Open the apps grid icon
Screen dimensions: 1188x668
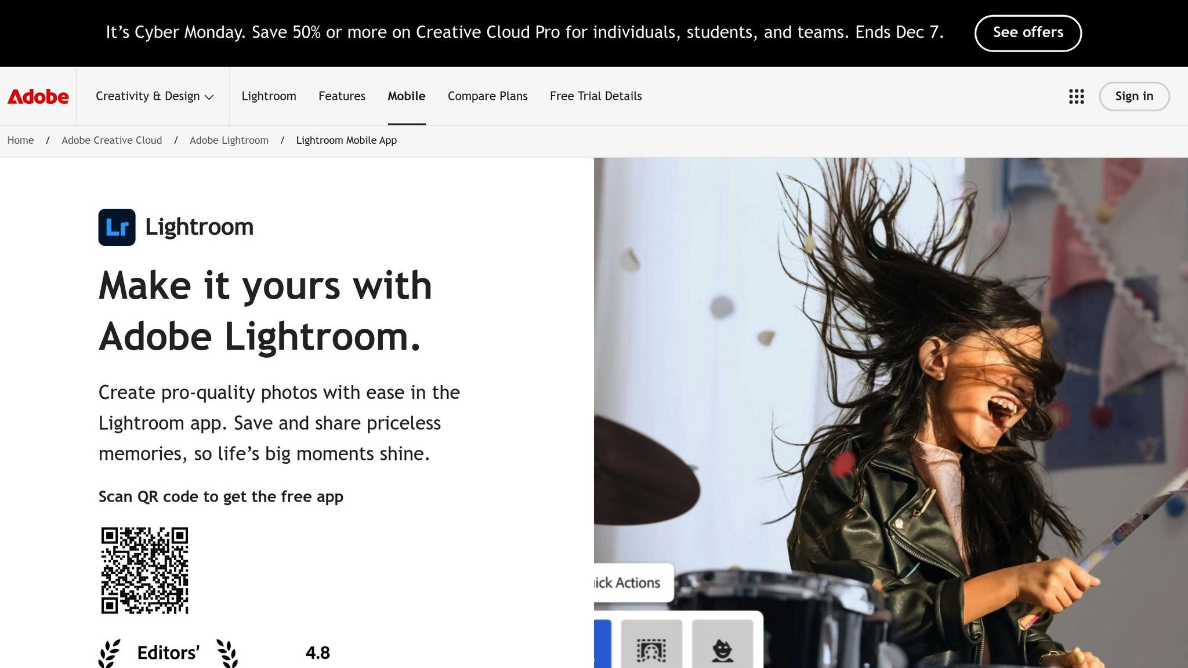click(1076, 96)
